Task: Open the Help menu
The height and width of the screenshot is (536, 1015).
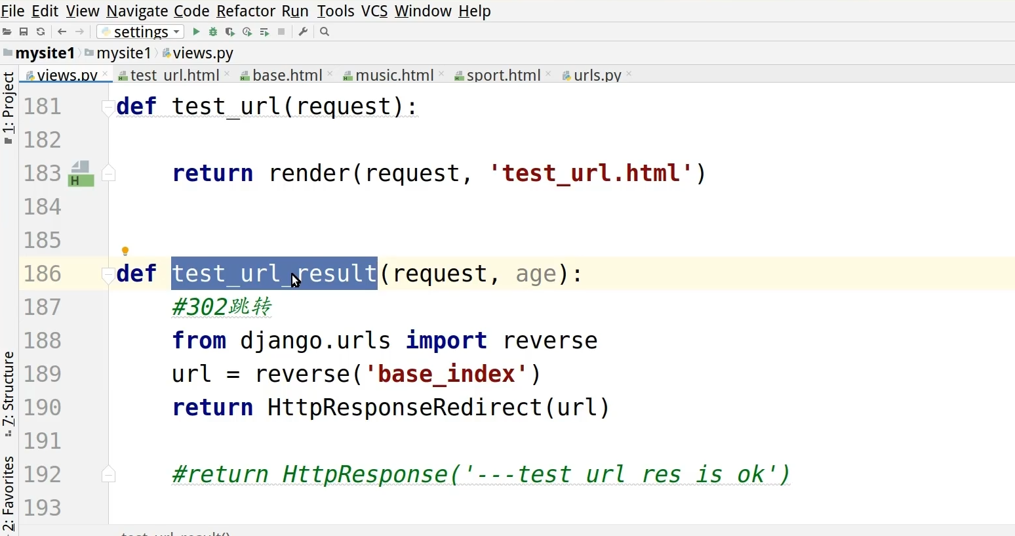Action: pyautogui.click(x=475, y=11)
